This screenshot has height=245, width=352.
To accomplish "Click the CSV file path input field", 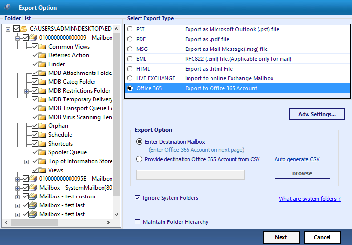I will [190, 174].
